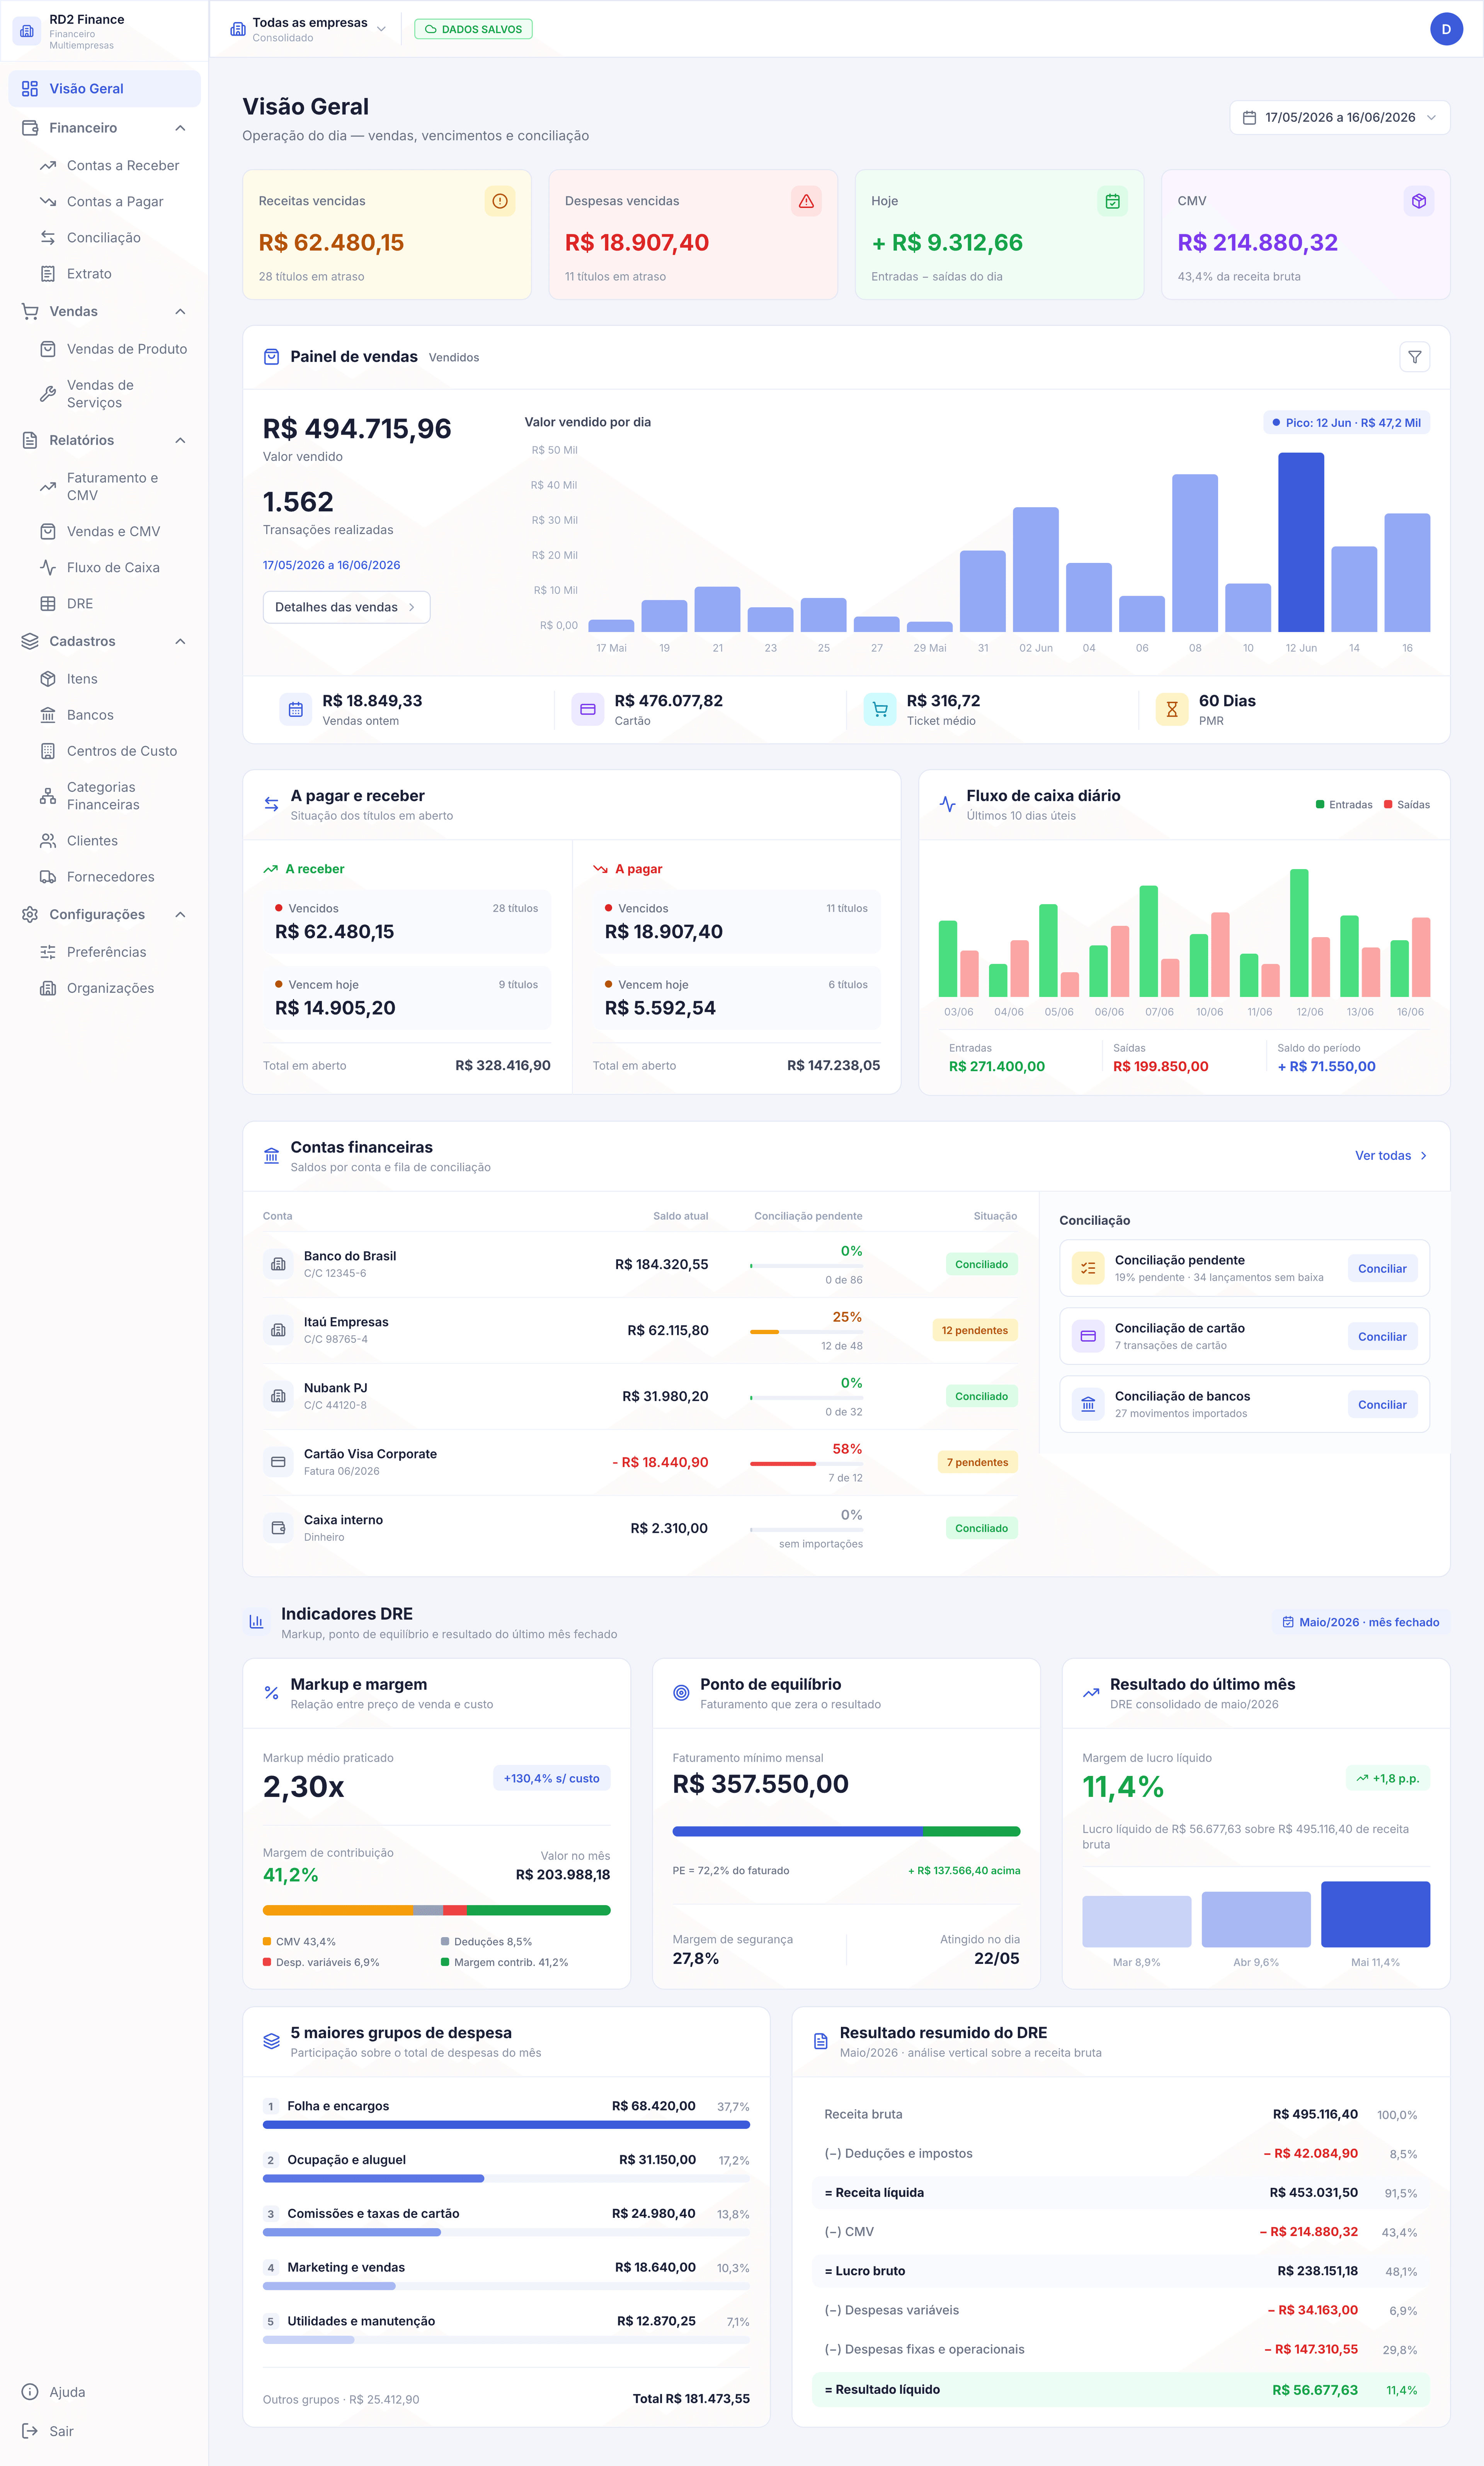Click the target icon of Ponto de equilíbrio
The image size is (1484, 2466).
click(681, 1693)
